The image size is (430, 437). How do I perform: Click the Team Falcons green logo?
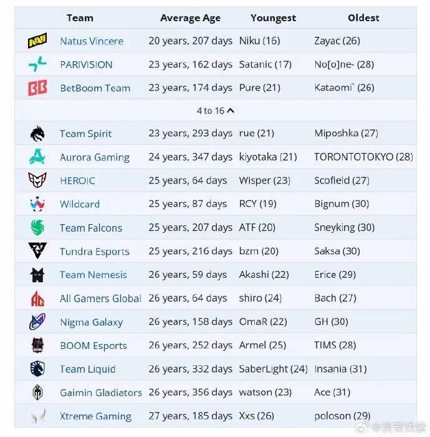coord(37,227)
